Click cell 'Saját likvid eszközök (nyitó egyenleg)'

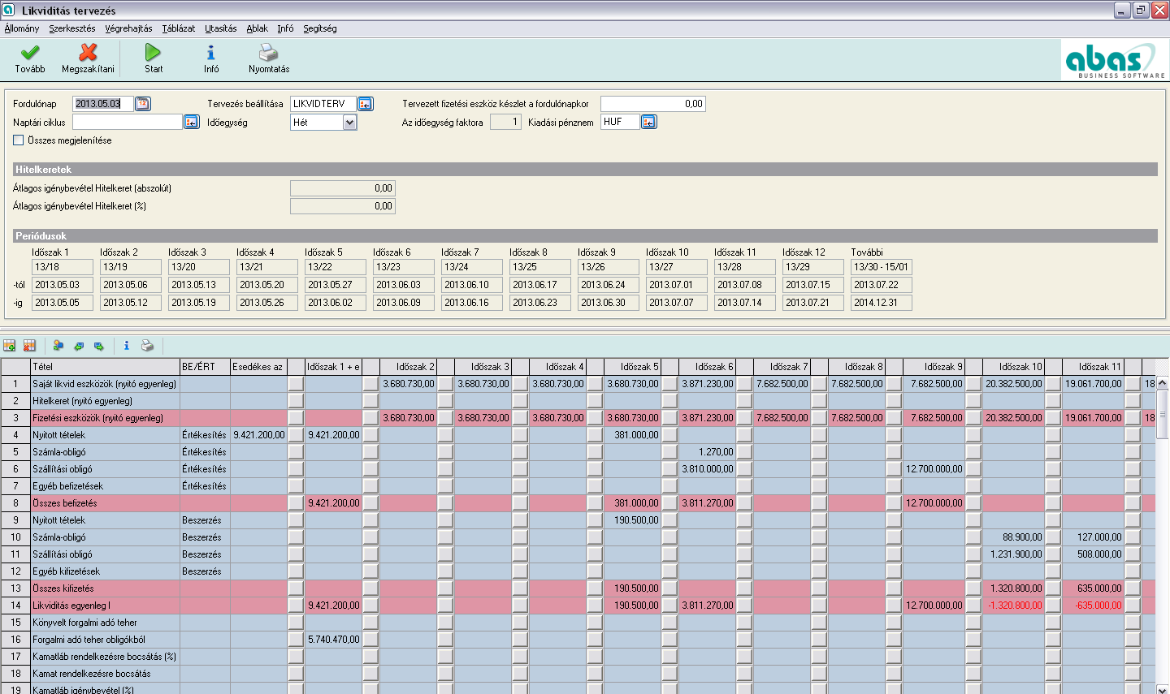point(105,384)
